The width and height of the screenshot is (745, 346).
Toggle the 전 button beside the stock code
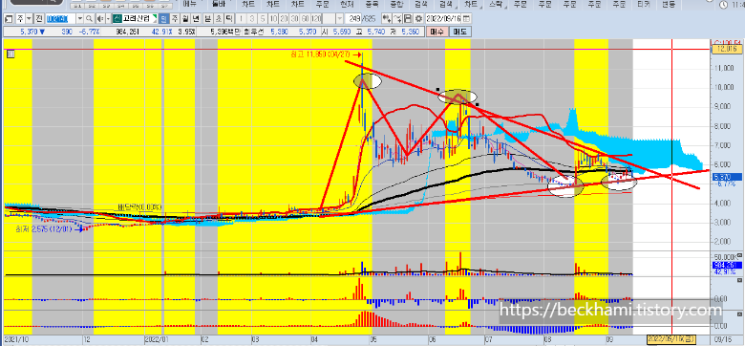pos(39,19)
